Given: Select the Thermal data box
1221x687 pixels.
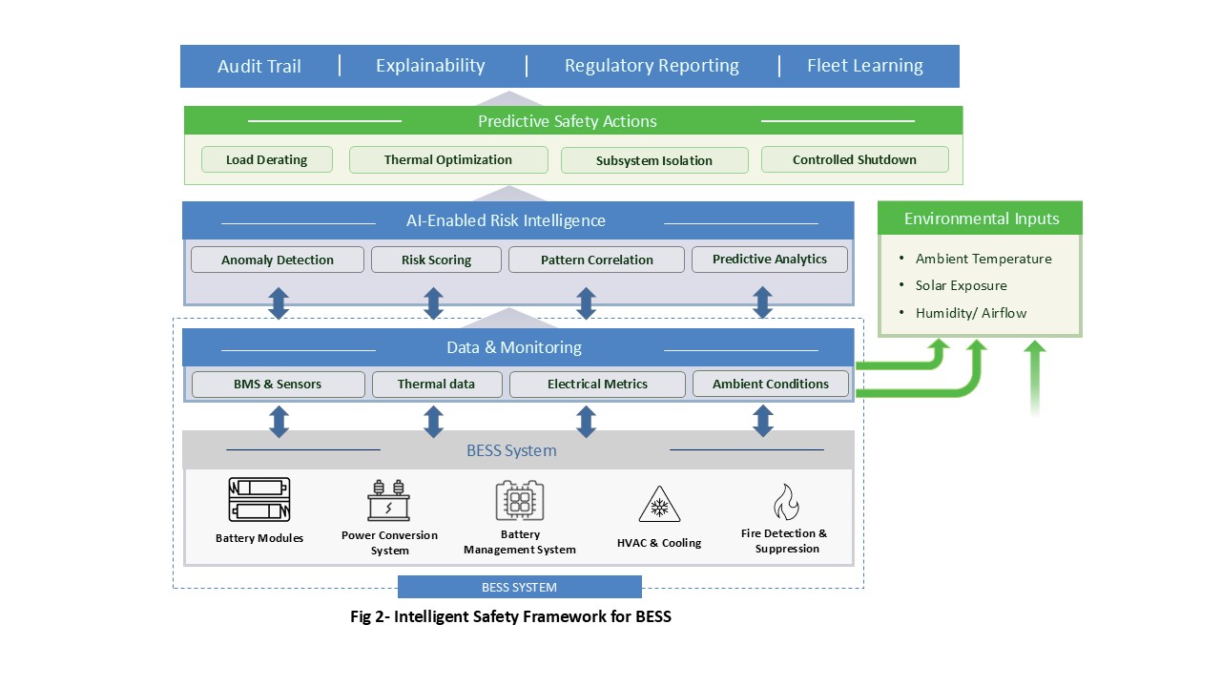Looking at the screenshot, I should click(436, 384).
